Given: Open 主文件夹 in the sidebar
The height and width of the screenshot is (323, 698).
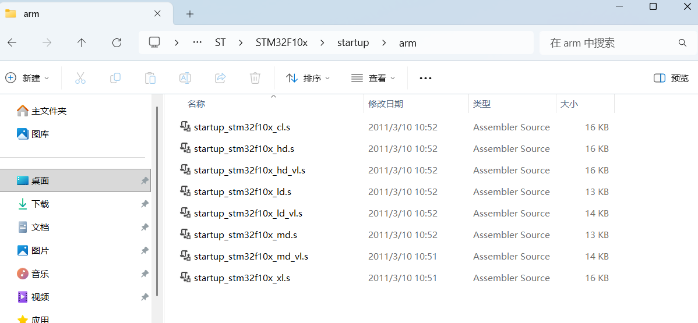Looking at the screenshot, I should 42,111.
